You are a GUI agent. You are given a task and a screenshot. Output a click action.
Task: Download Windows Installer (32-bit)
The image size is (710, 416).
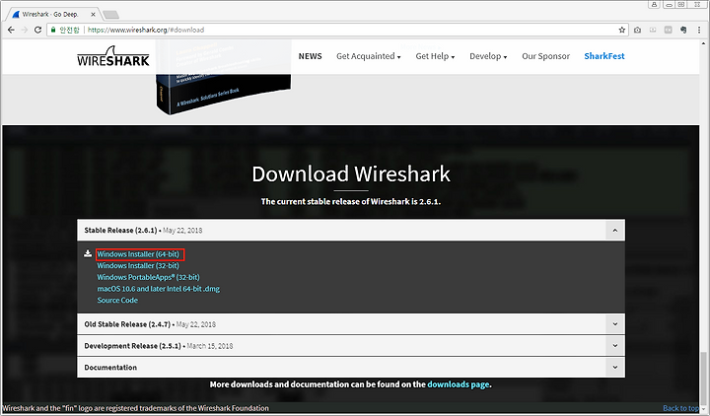138,266
